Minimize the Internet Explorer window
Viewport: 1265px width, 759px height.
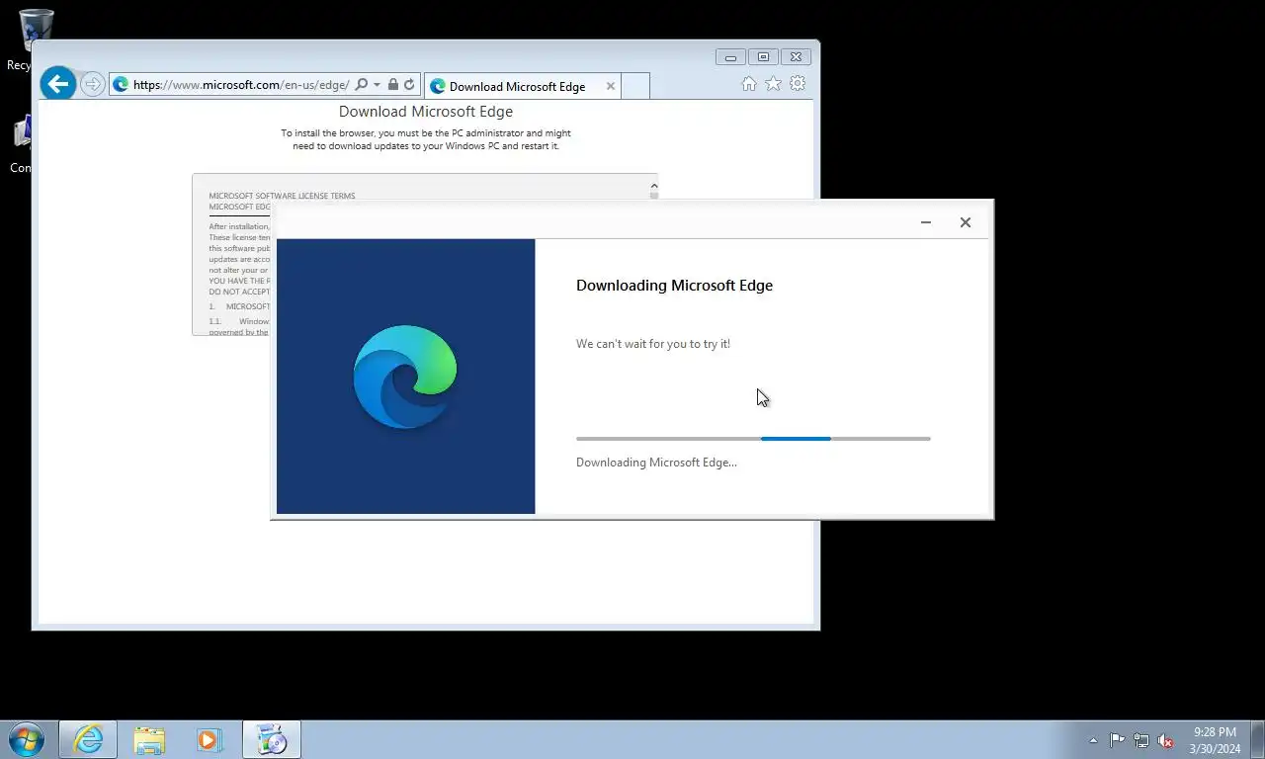point(730,57)
